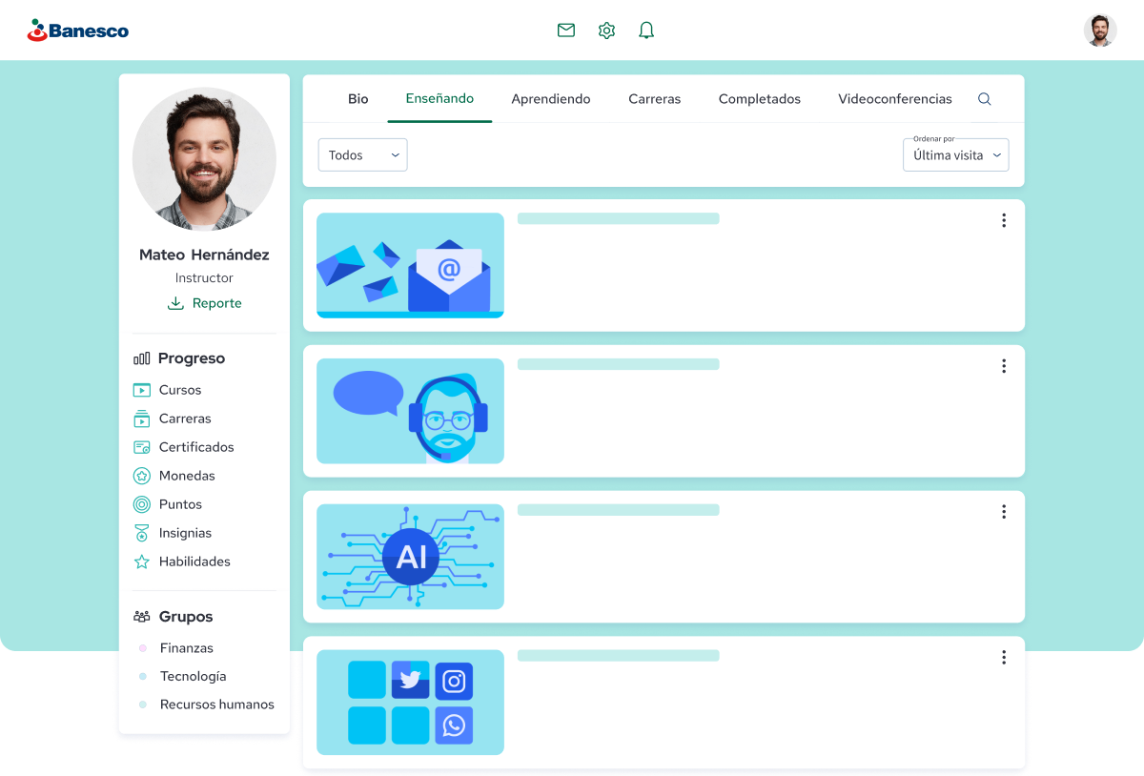This screenshot has width=1144, height=776.
Task: Open Insignias medal icon item
Action: (173, 533)
